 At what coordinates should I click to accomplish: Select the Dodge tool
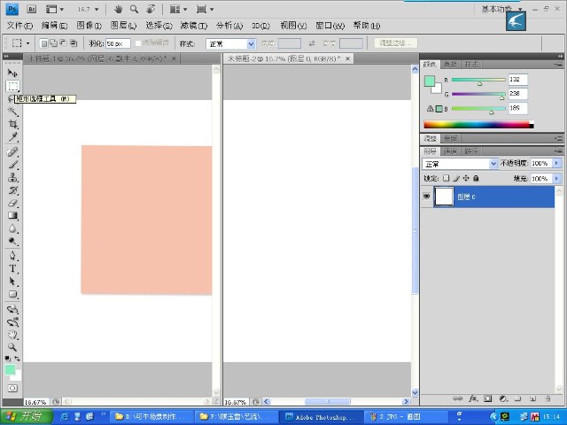(x=12, y=241)
